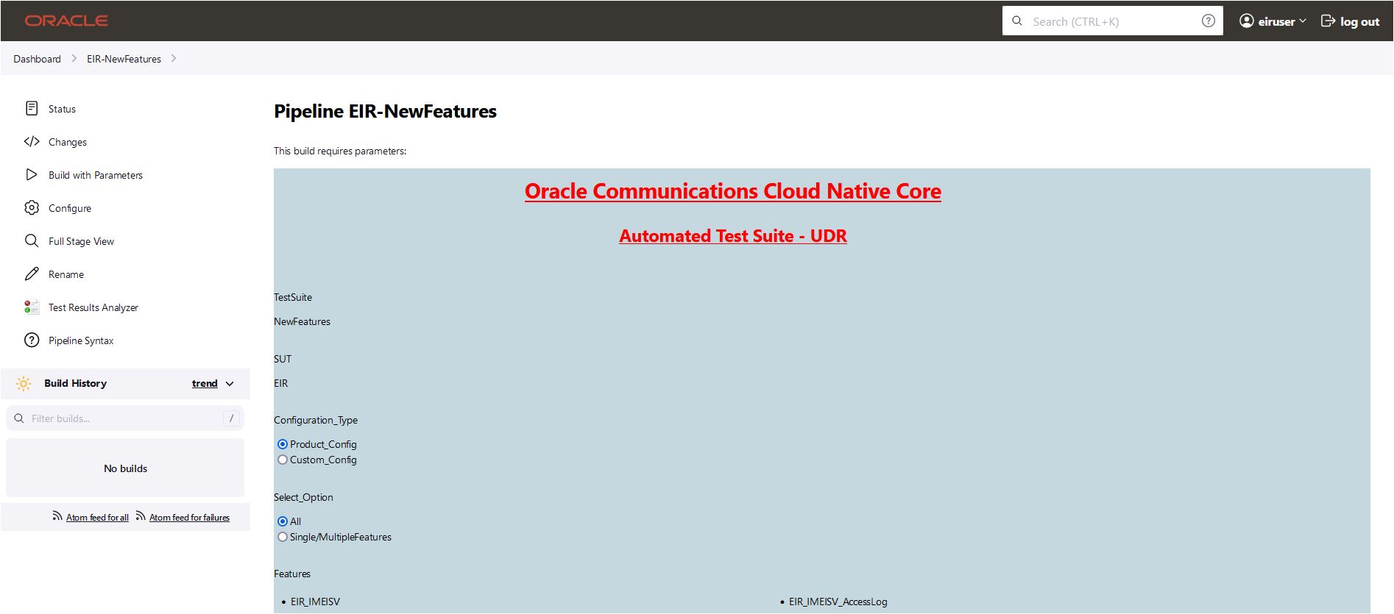Open the search help question mark icon

(x=1208, y=21)
